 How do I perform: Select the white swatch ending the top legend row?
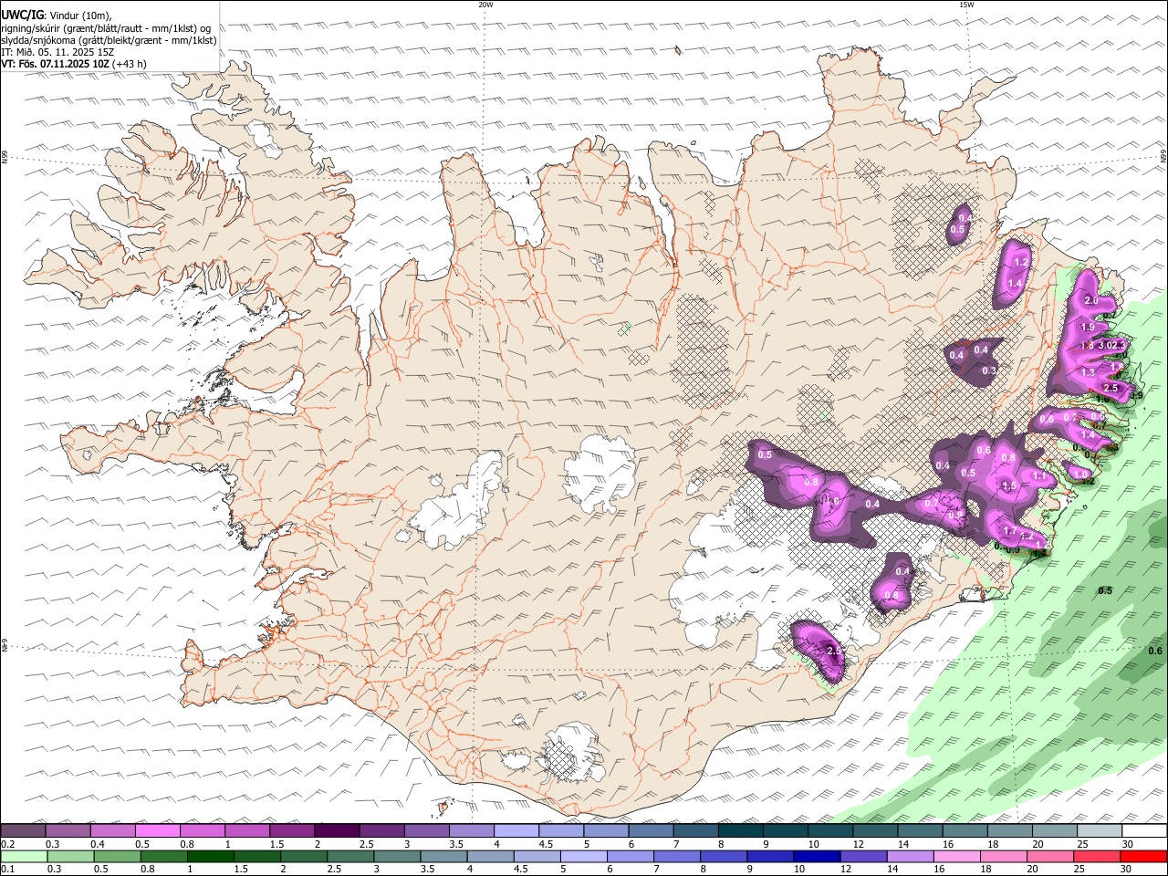tap(1145, 831)
